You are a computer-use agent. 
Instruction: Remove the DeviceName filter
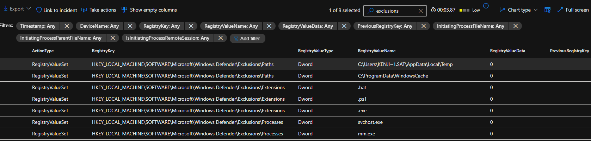coord(130,26)
